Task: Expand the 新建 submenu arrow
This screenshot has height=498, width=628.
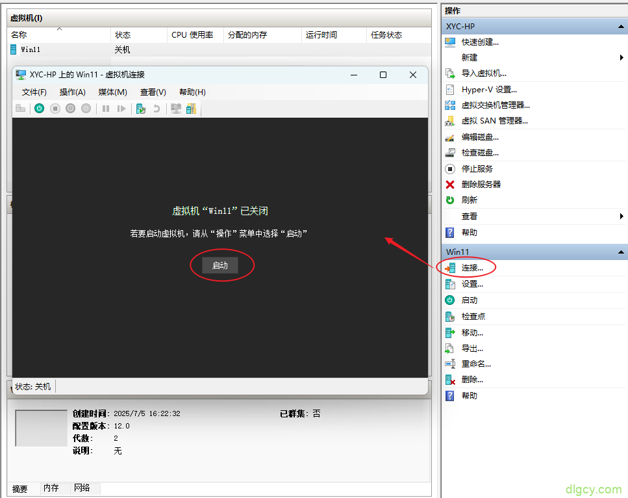Action: 622,58
